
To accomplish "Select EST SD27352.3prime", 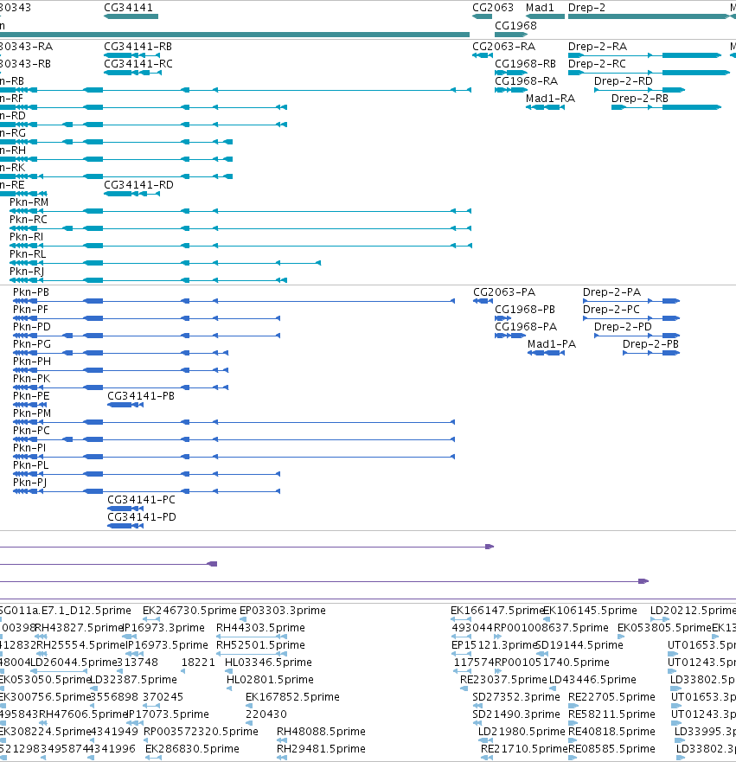I will (x=516, y=697).
